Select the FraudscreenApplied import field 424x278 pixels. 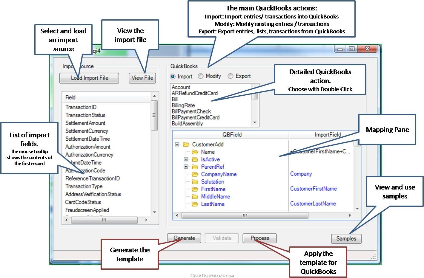(87, 210)
